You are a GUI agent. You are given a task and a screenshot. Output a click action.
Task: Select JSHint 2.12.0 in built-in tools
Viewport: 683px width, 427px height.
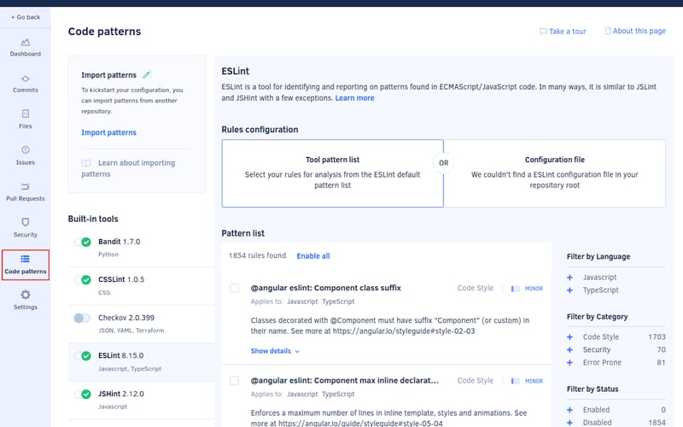[141, 400]
